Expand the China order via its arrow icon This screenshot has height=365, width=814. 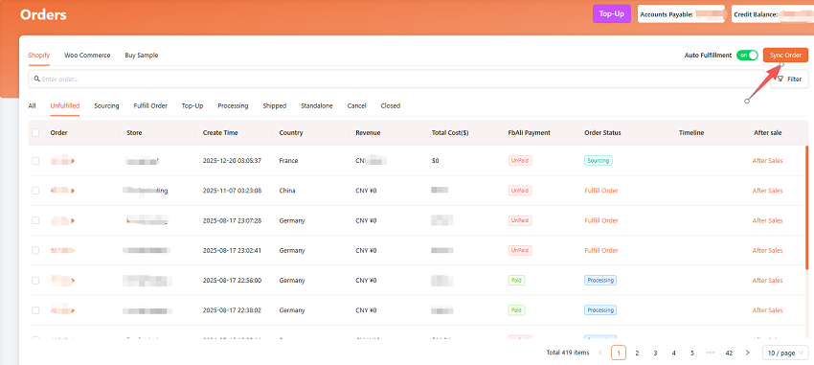[73, 191]
